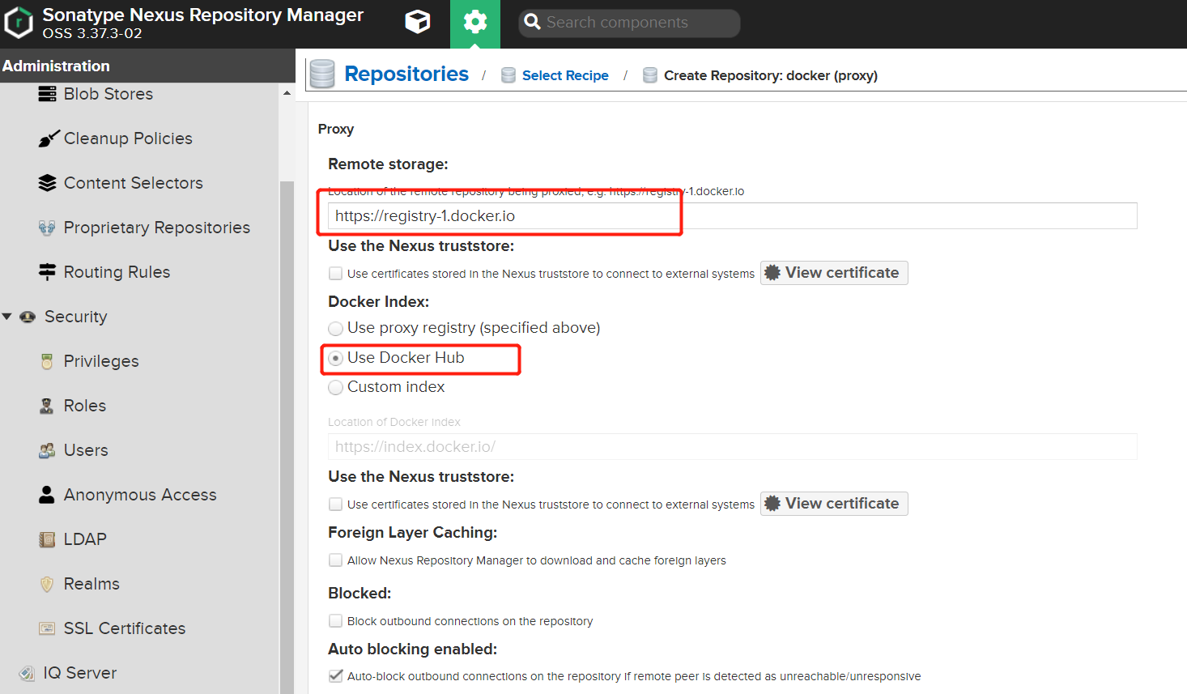Open the Browse cube icon
This screenshot has height=694, width=1187.
tap(418, 22)
